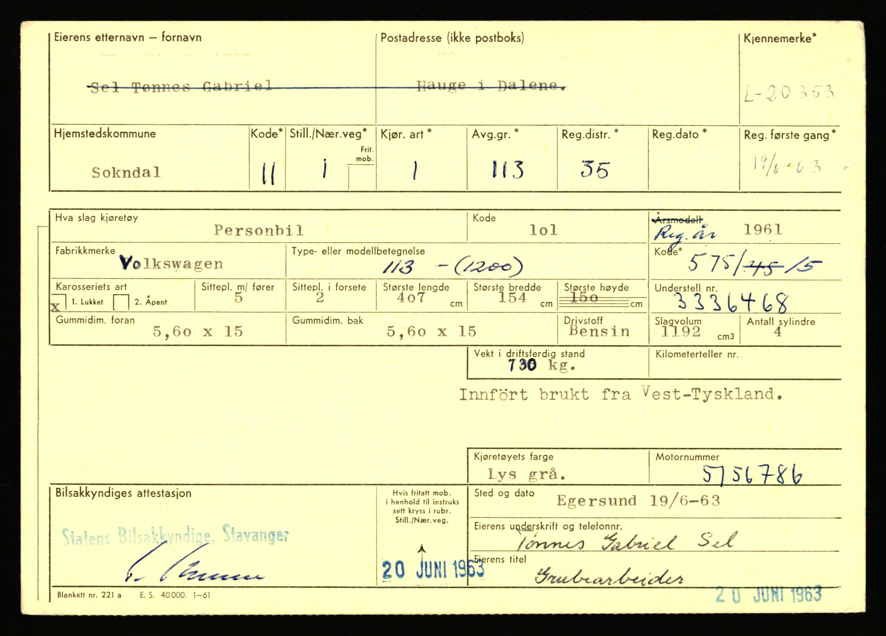Image resolution: width=886 pixels, height=636 pixels.
Task: Click the engine number '5756786'
Action: (752, 475)
